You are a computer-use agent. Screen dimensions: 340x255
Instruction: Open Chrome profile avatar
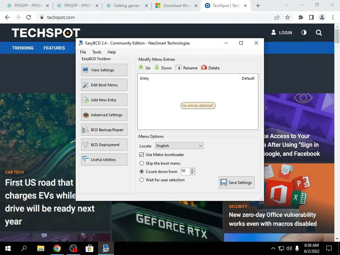(x=322, y=17)
